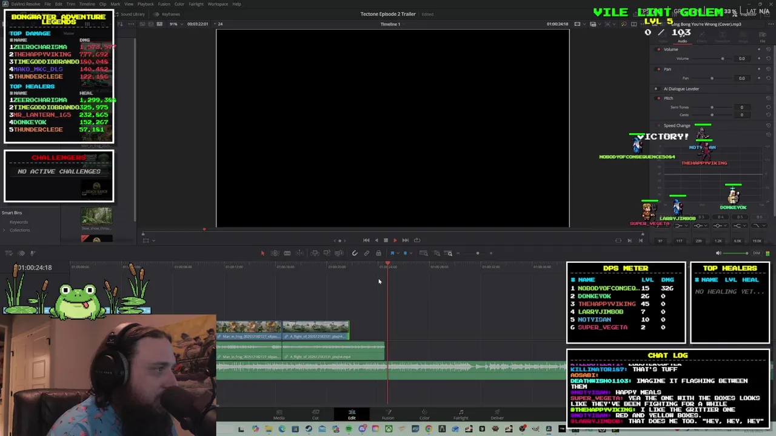Click the Pan slider handle in Inspector
This screenshot has width=776, height=436.
click(712, 78)
